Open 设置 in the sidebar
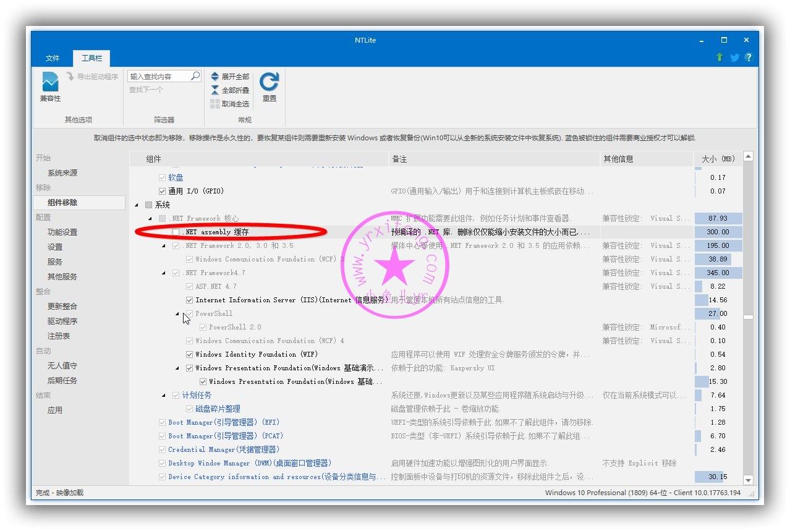 (x=55, y=247)
